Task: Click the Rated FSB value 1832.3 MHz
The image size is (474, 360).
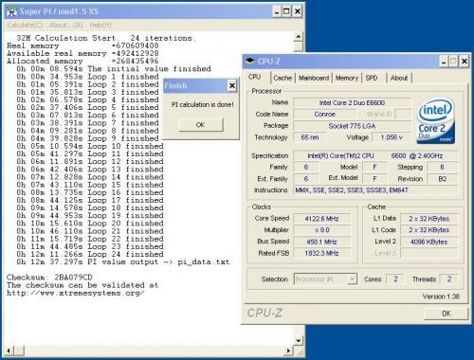Action: 322,253
